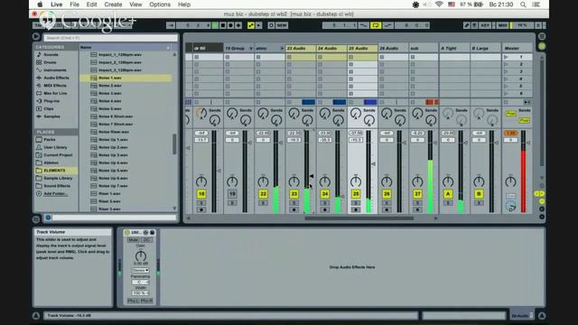Screen dimensions: 578x325
Task: Click the browser search field
Action: 110,38
